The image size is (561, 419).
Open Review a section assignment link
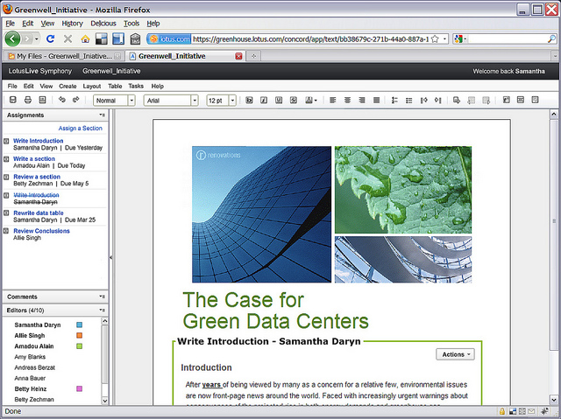click(x=37, y=177)
